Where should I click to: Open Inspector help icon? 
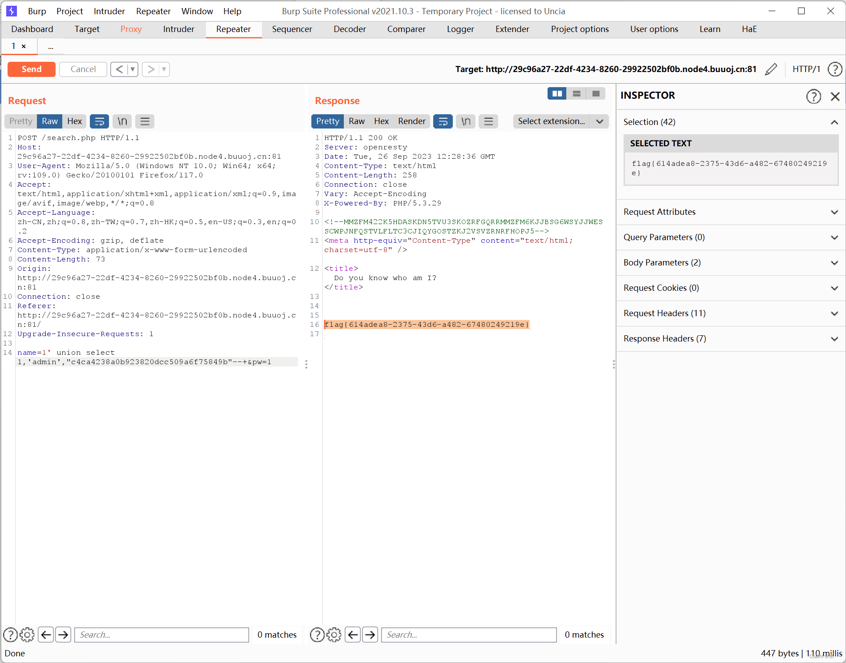(x=814, y=96)
